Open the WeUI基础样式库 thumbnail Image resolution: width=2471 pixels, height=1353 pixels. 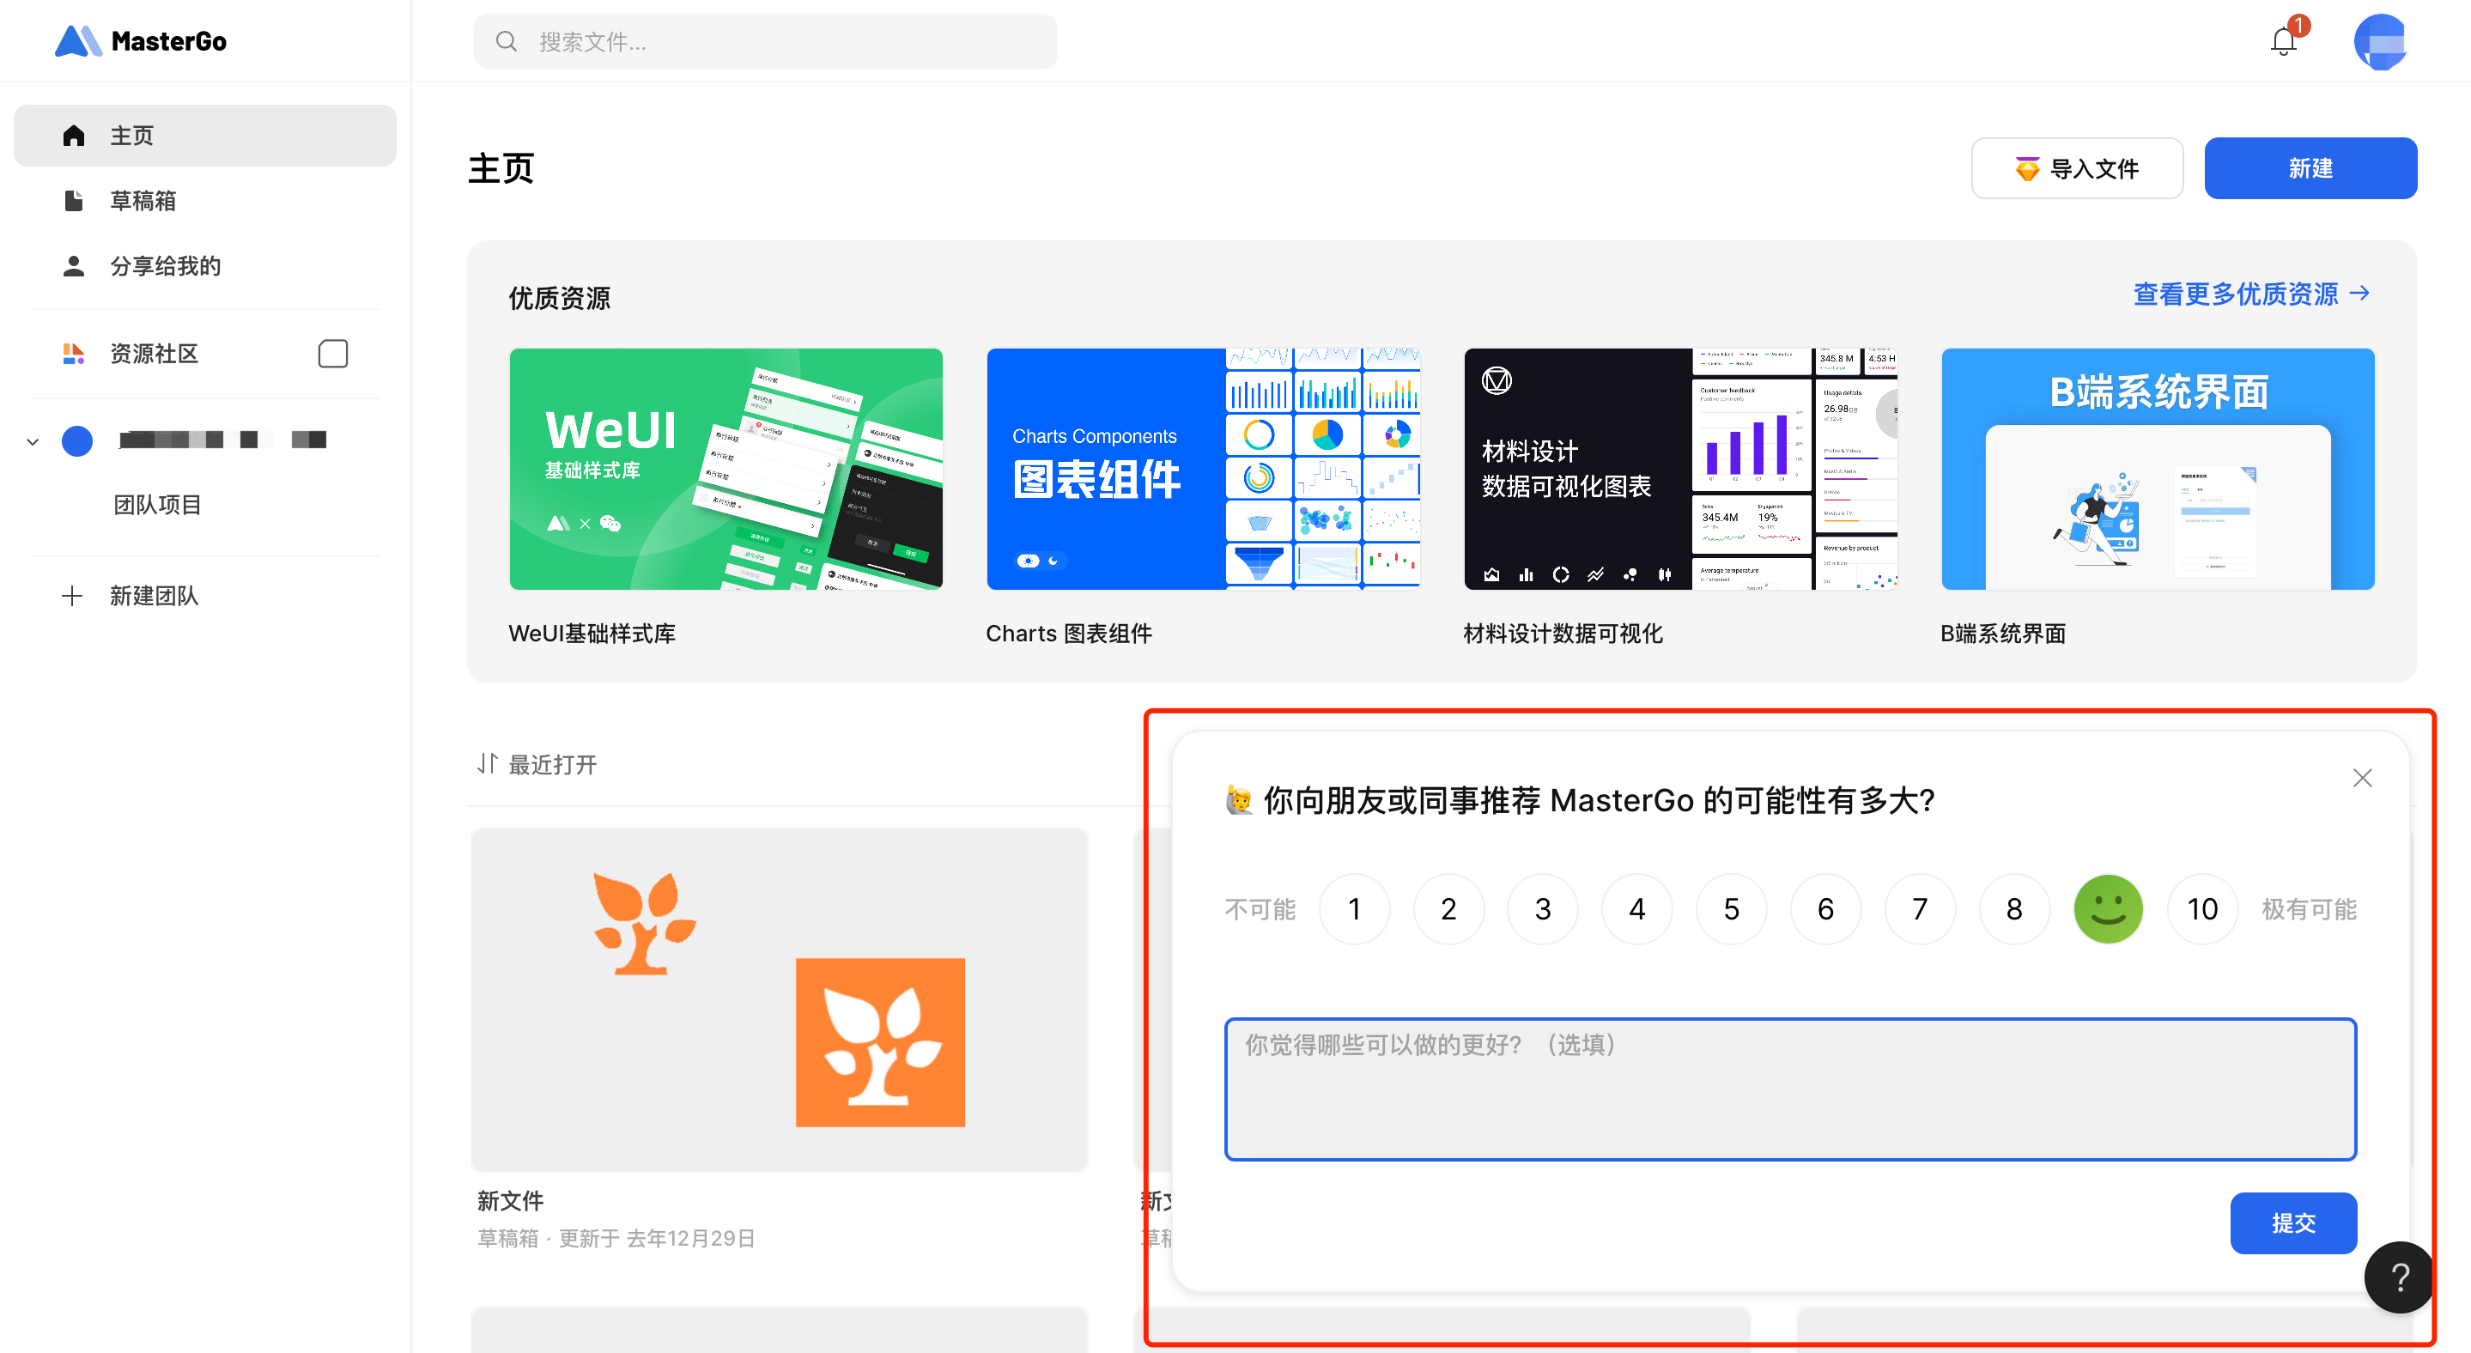click(x=726, y=469)
